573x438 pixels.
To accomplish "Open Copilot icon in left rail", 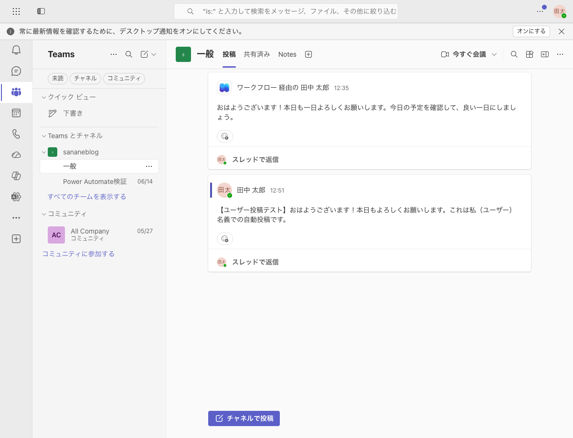I will [16, 176].
